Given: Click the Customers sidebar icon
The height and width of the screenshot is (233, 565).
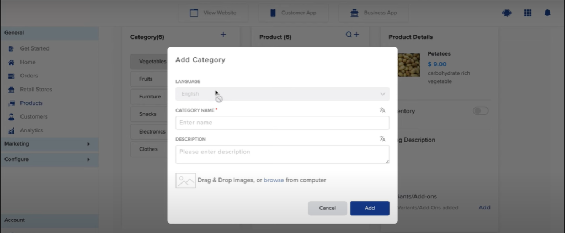Looking at the screenshot, I should coord(11,116).
